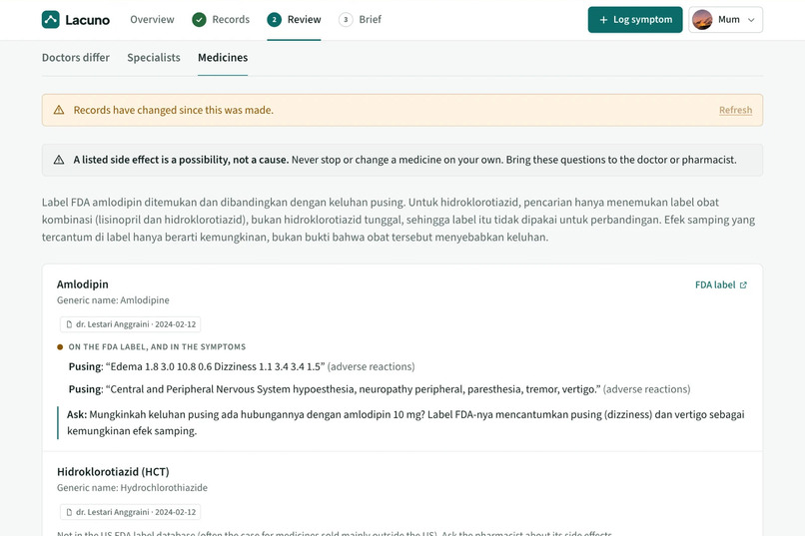
Task: Click the Lacuno logo icon
Action: click(50, 20)
